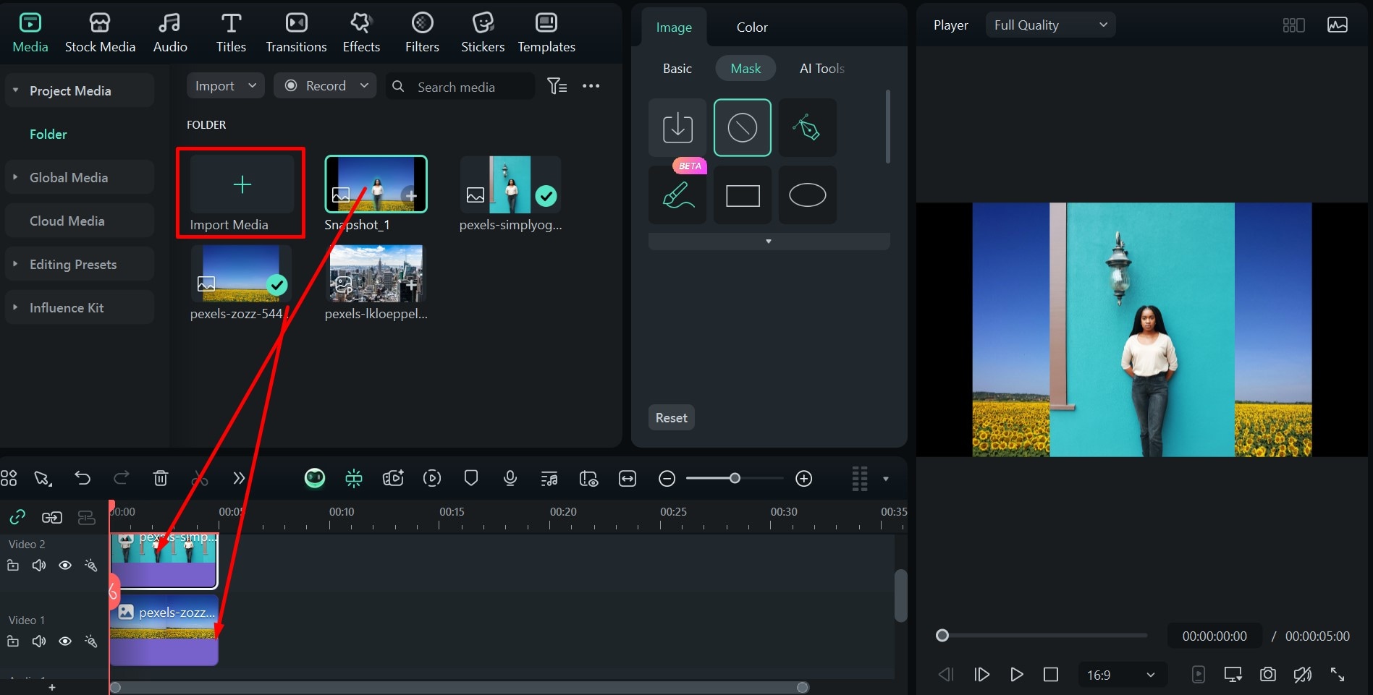Viewport: 1373px width, 695px height.
Task: Open the Import dropdown
Action: [225, 85]
